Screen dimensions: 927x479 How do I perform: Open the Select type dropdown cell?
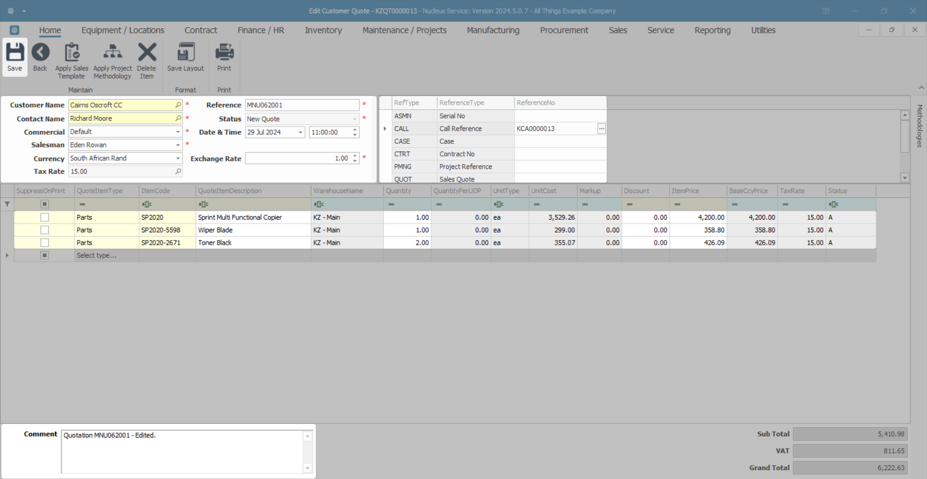pos(107,255)
